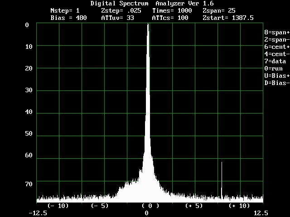The image size is (290, 217).
Task: Click the '12.5' axis end value
Action: [261, 213]
